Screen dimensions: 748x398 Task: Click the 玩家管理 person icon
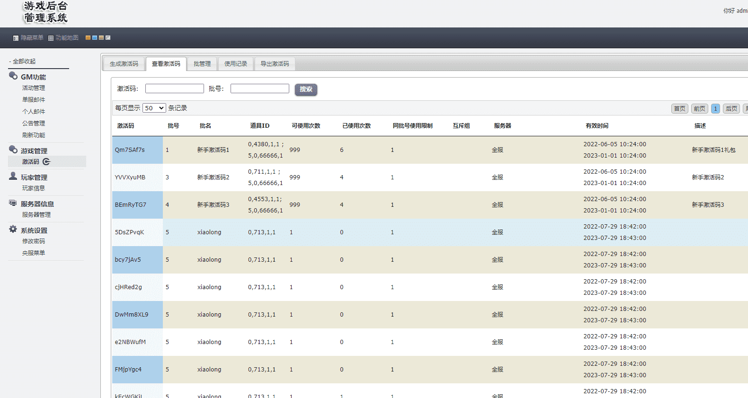pyautogui.click(x=13, y=176)
